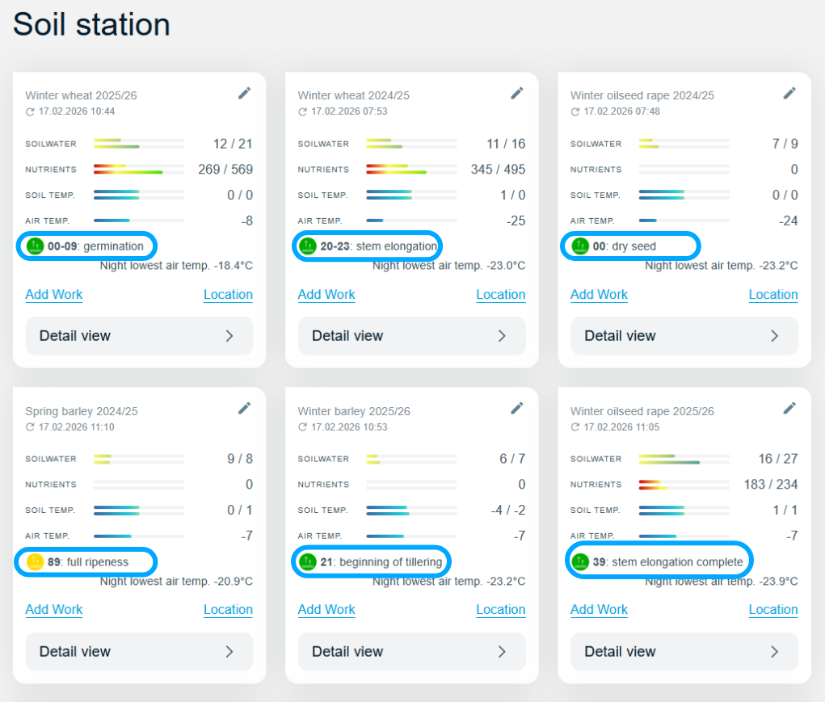Screen dimensions: 825x702
Task: Expand Detail view of Spring barley 2024/25
Action: [139, 651]
